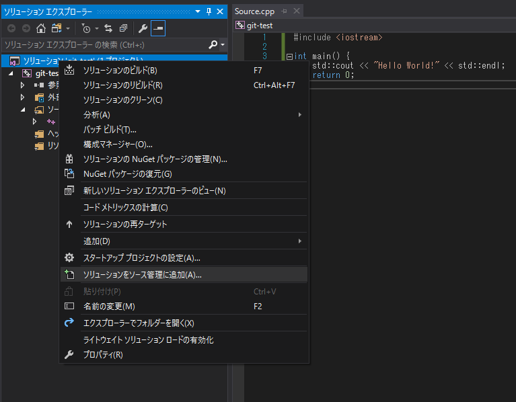
Task: Click the Properties wrench icon in toolbar
Action: [143, 29]
